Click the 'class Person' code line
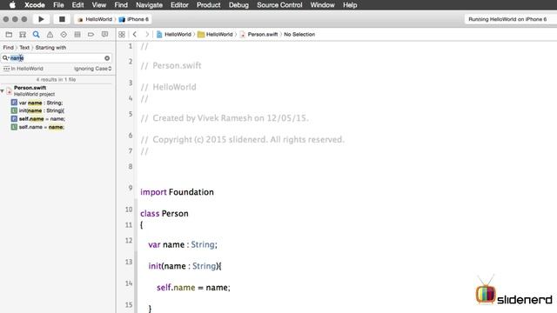557x313 pixels. point(164,214)
